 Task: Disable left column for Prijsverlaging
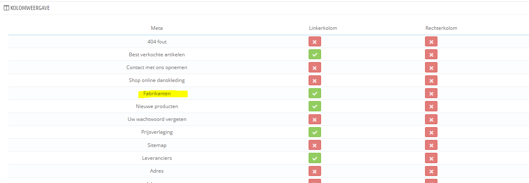pos(315,132)
